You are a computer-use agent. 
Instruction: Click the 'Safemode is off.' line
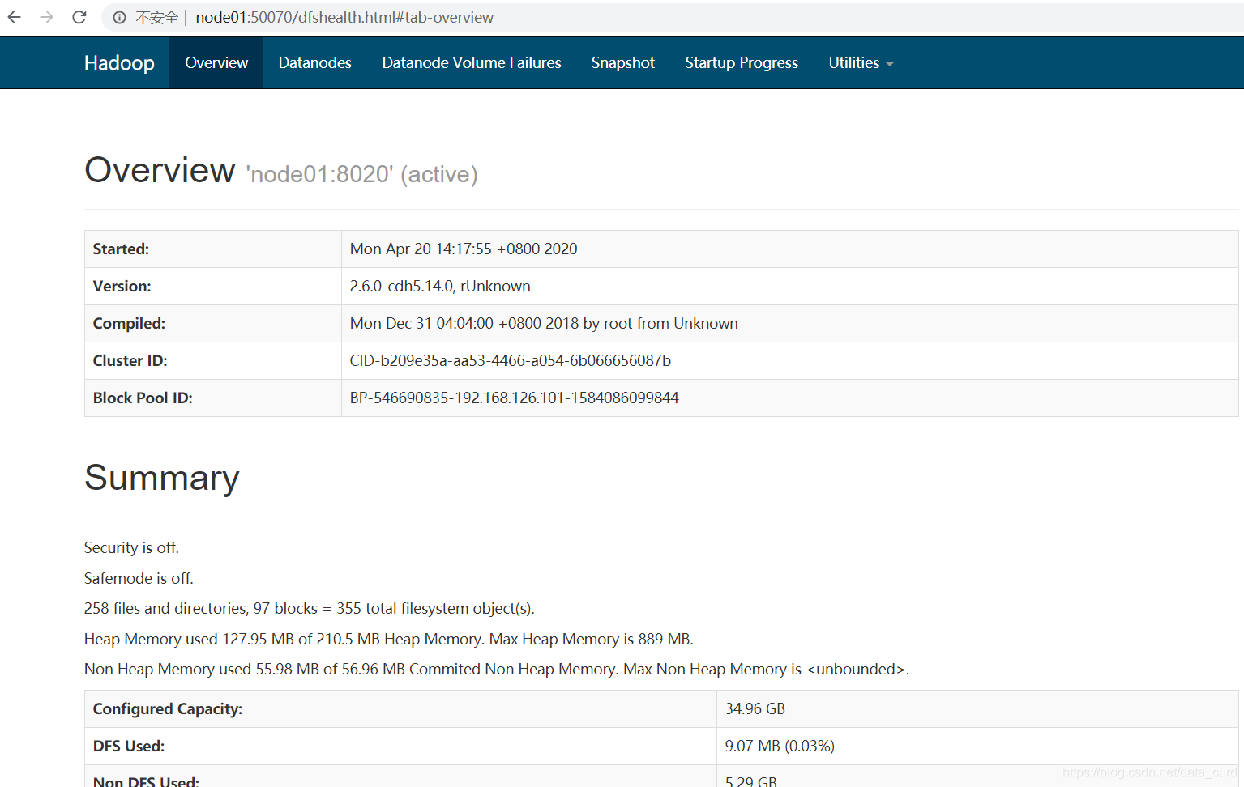[139, 579]
